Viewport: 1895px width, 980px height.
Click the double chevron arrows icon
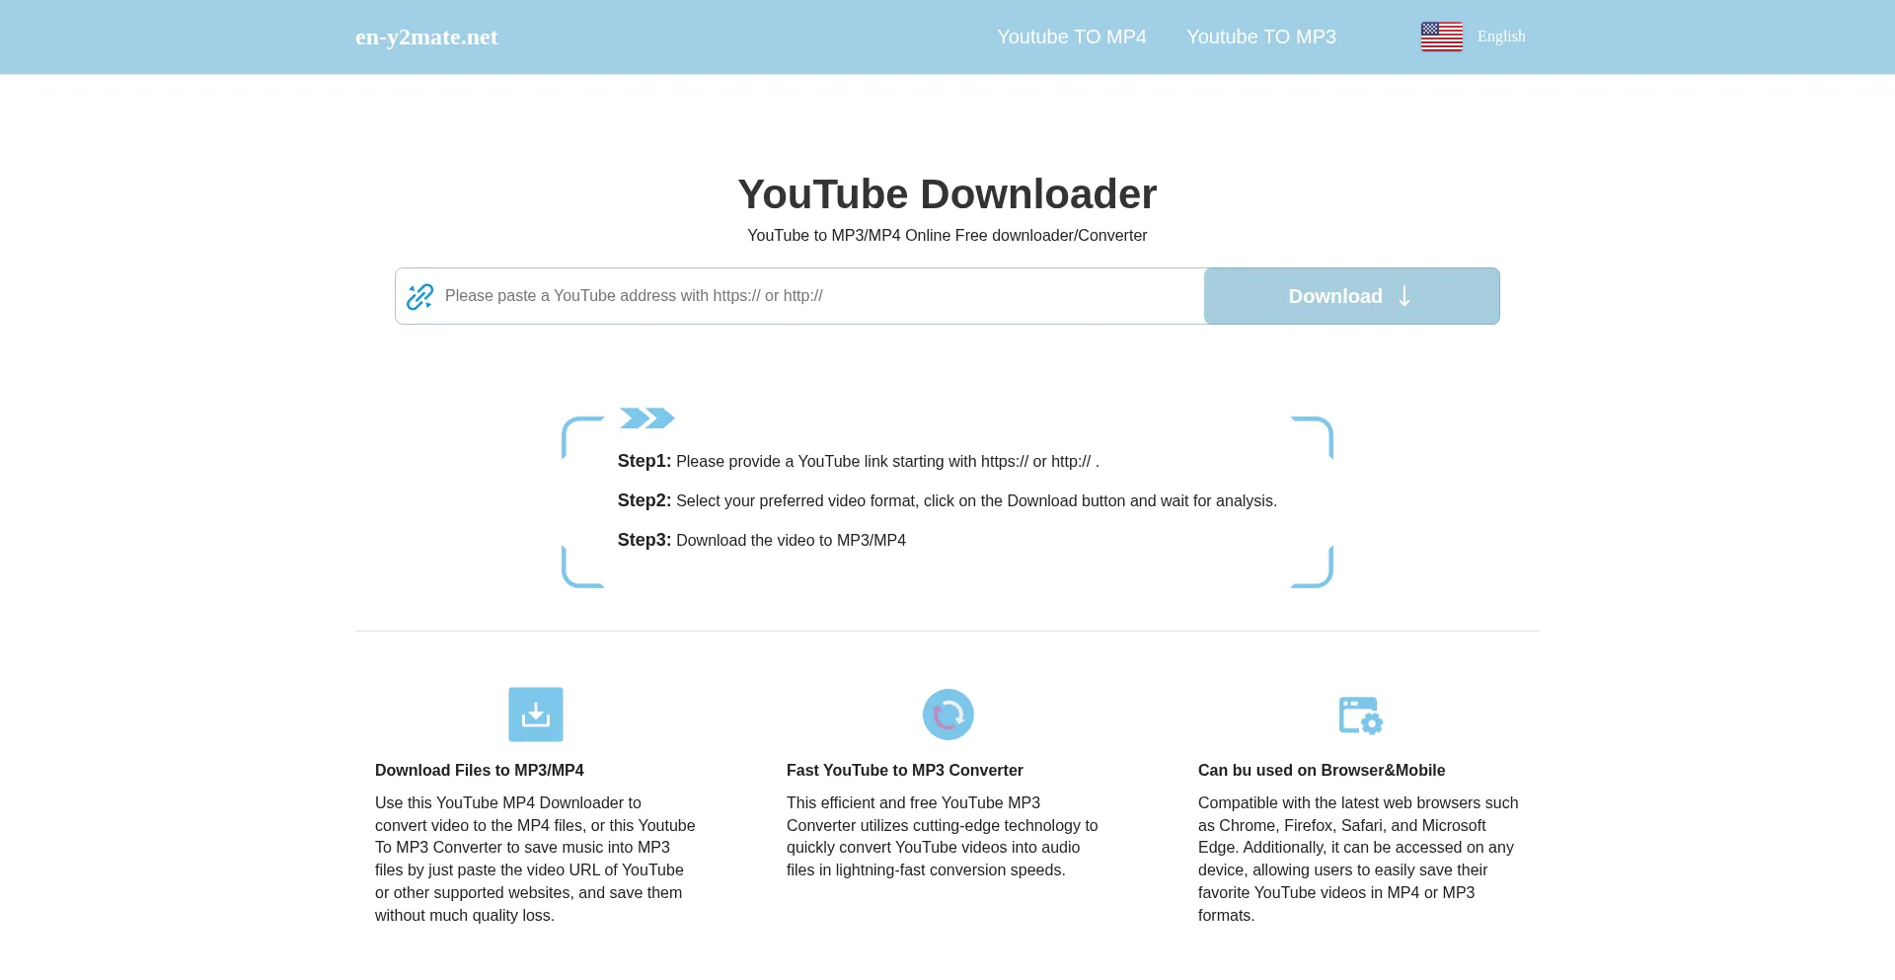point(646,418)
